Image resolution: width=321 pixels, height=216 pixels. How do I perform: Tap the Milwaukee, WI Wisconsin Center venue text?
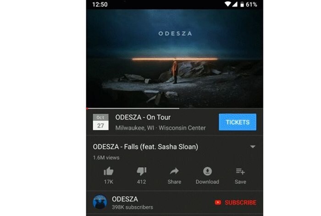[160, 128]
